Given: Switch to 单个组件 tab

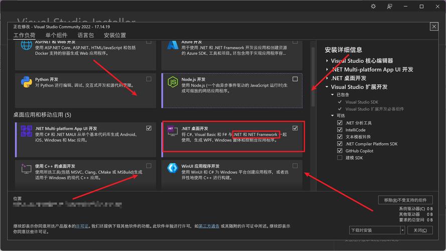Looking at the screenshot, I should (x=56, y=35).
